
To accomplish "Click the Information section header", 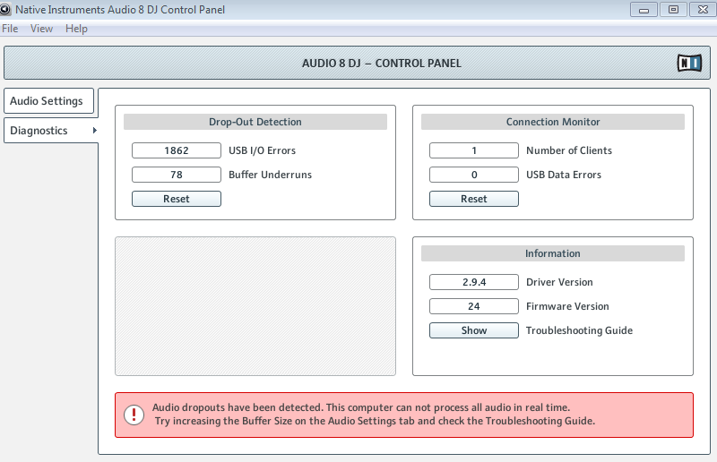I will tap(553, 253).
